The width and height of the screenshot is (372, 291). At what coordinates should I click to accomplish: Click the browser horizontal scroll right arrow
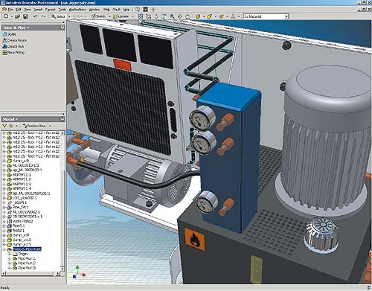pos(58,273)
